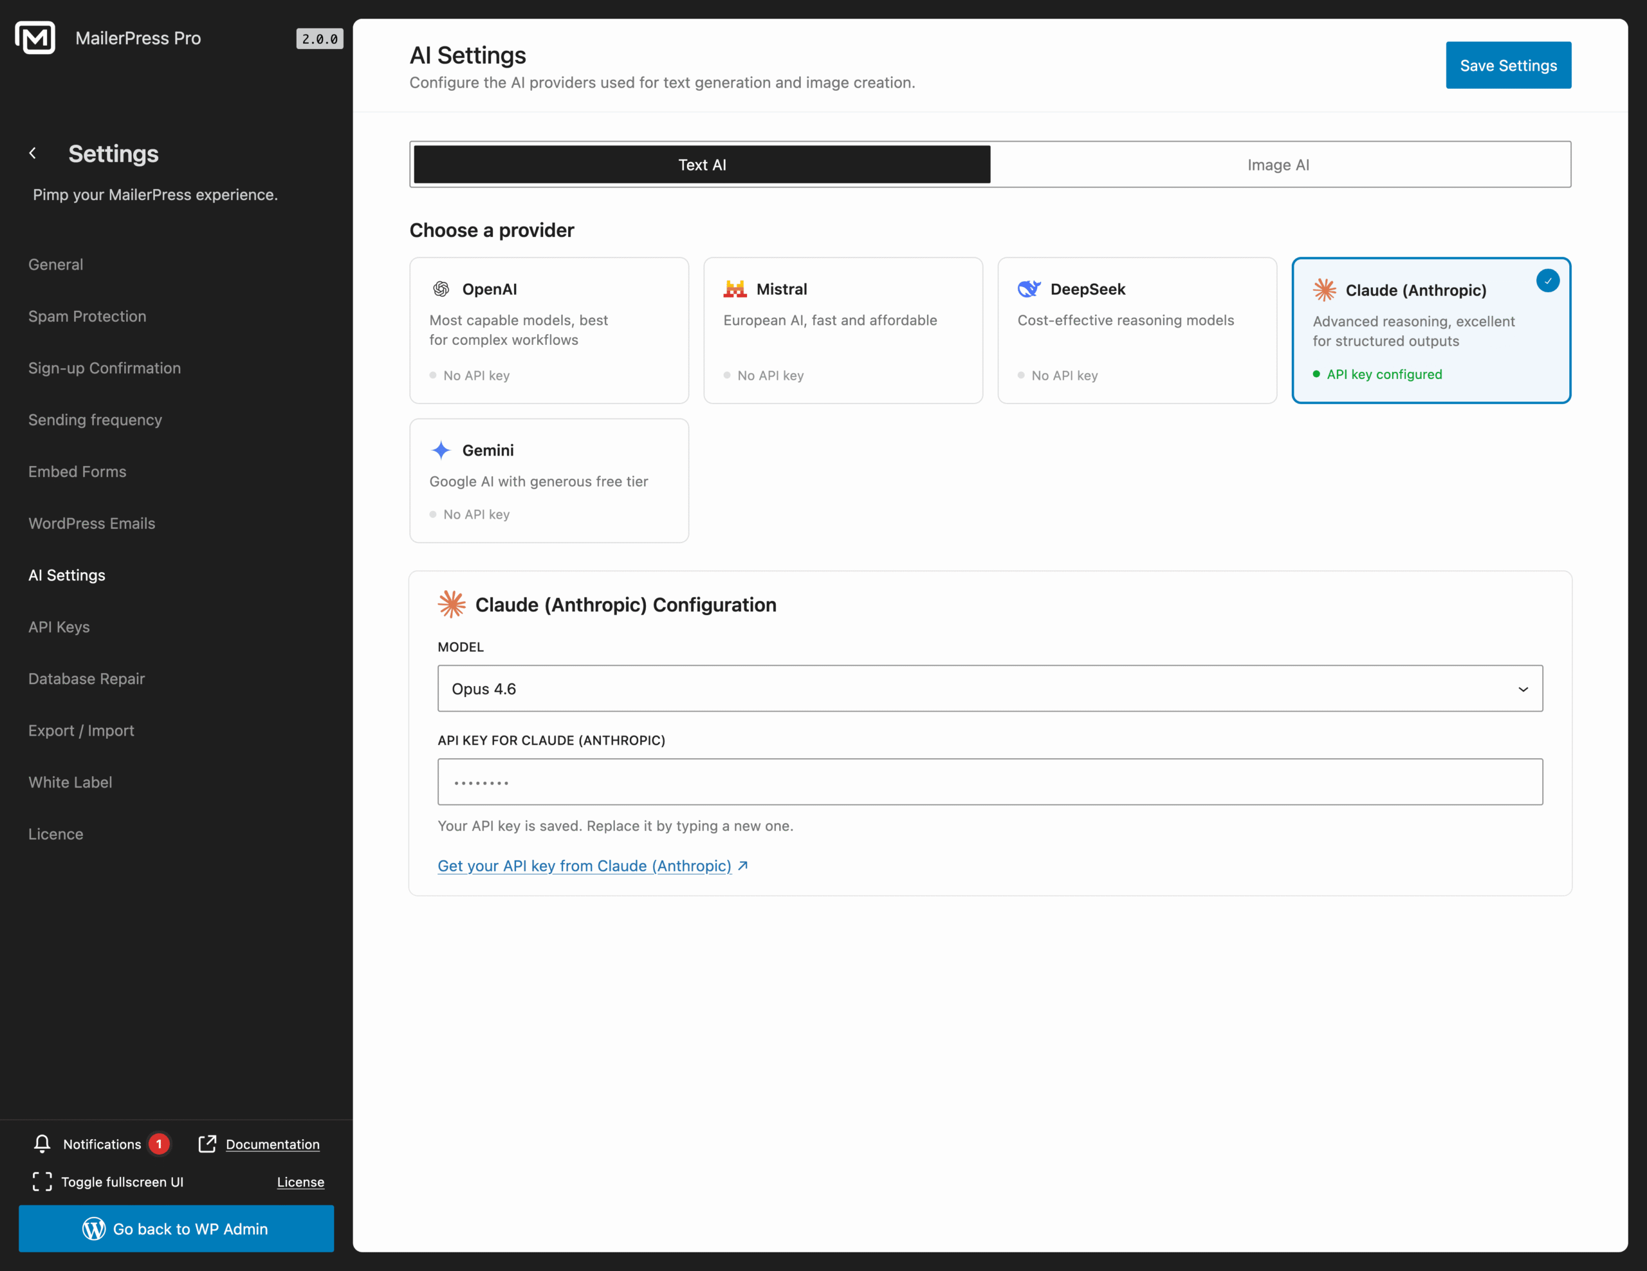
Task: Click the Toggle fullscreen UI icon
Action: [x=42, y=1182]
